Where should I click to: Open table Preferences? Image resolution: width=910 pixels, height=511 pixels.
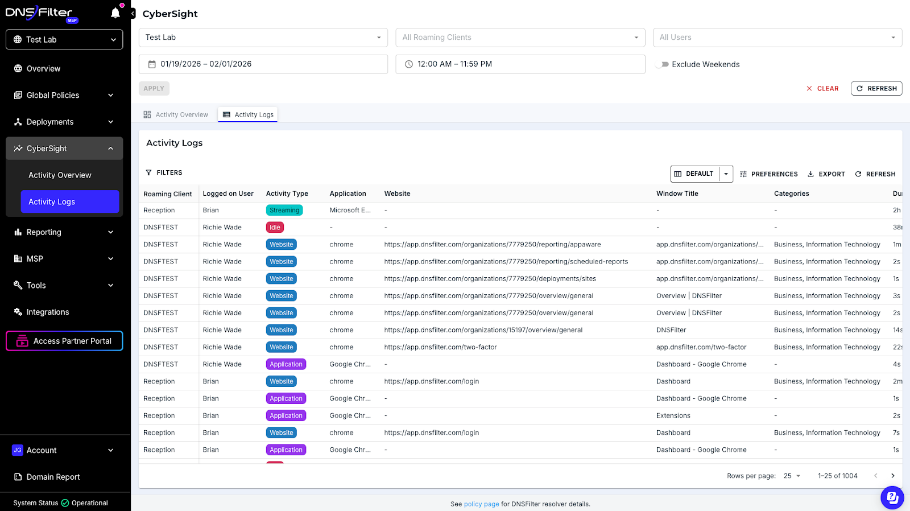768,174
